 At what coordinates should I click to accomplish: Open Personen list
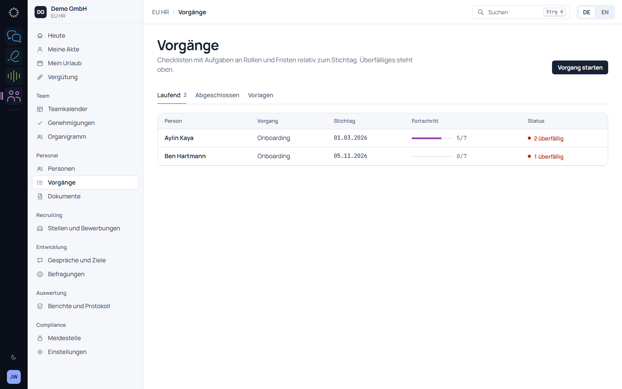click(x=85, y=169)
